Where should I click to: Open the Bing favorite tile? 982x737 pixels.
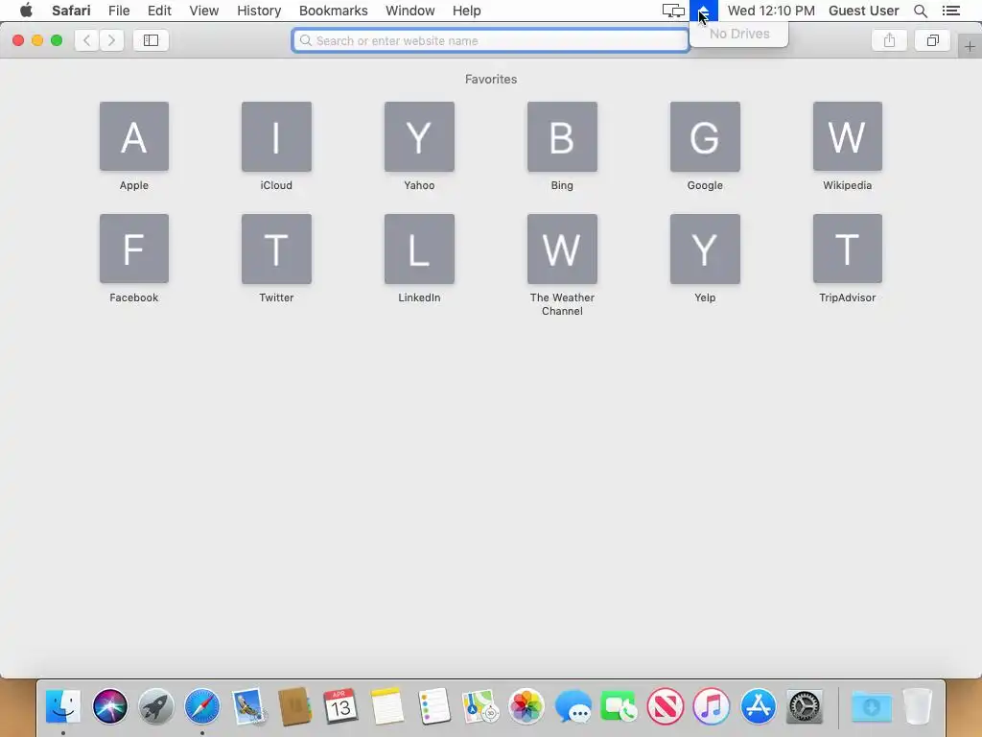[x=562, y=136]
